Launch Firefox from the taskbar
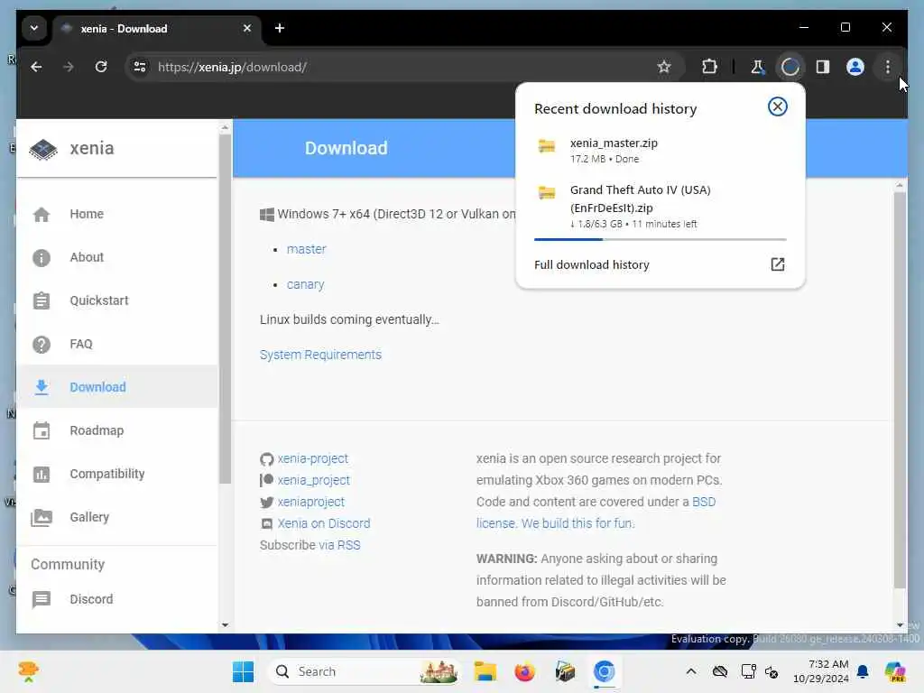Viewport: 924px width, 693px height. coord(524,671)
